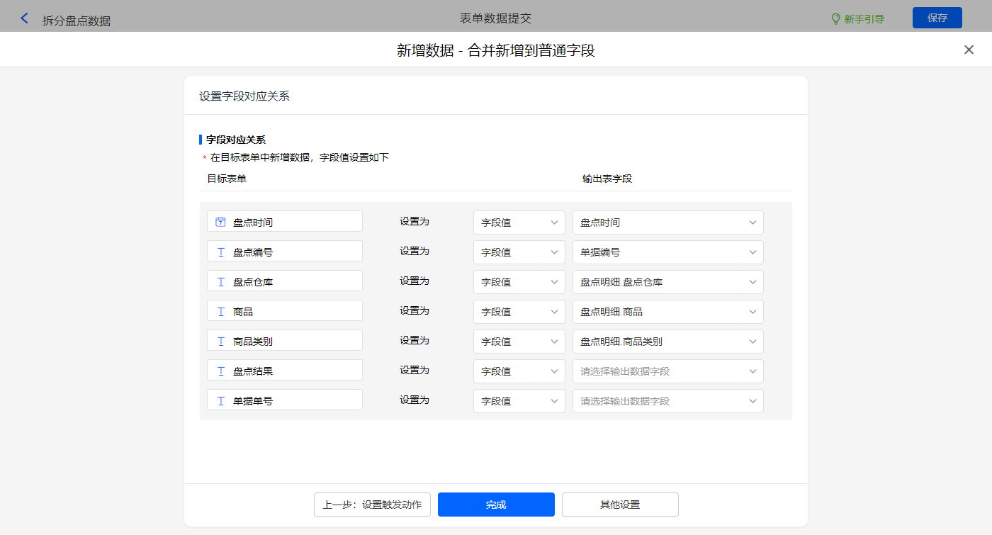Click the text icon in 商品类别 field
The height and width of the screenshot is (535, 992).
(x=220, y=341)
